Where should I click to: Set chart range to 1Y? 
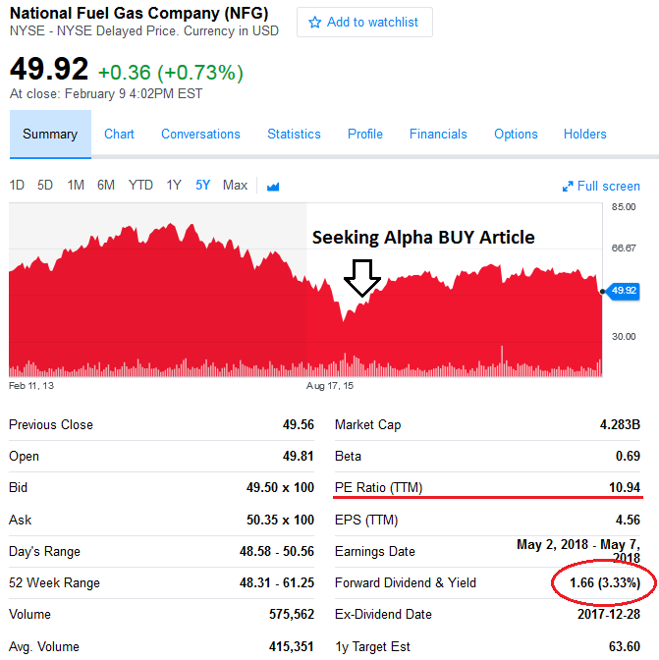click(174, 186)
